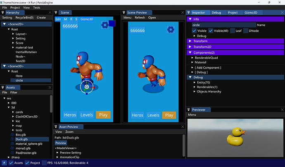Click the Name input field containing circle
This screenshot has width=285, height=167.
tap(224, 25)
